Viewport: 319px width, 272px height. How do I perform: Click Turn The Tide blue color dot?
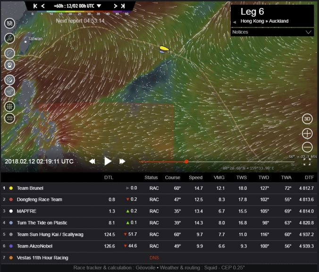11,223
